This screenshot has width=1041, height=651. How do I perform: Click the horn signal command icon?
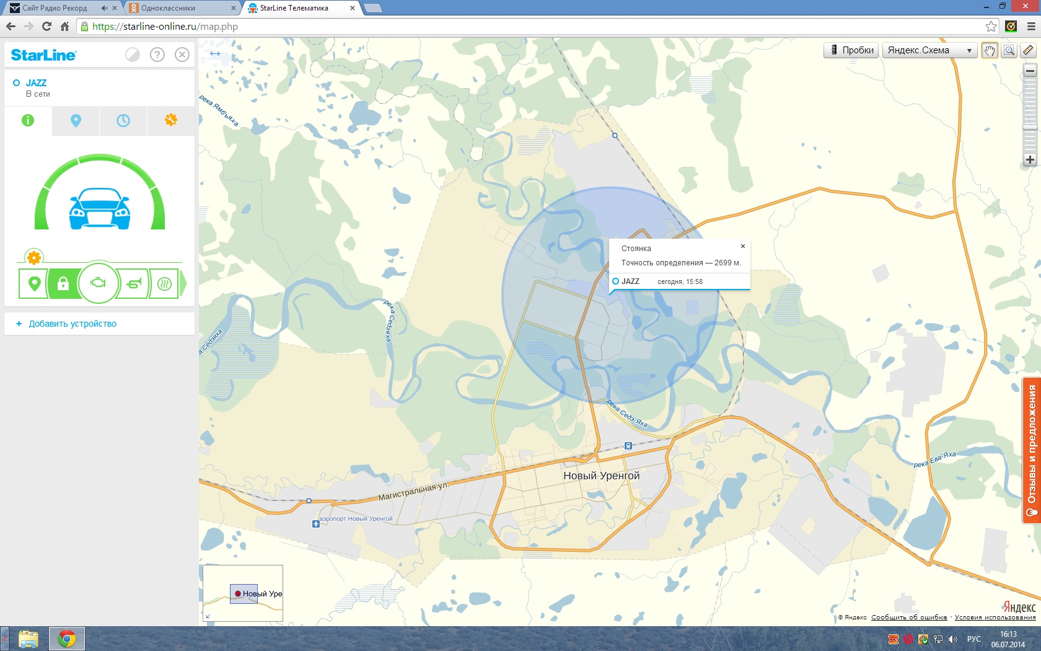(x=134, y=284)
